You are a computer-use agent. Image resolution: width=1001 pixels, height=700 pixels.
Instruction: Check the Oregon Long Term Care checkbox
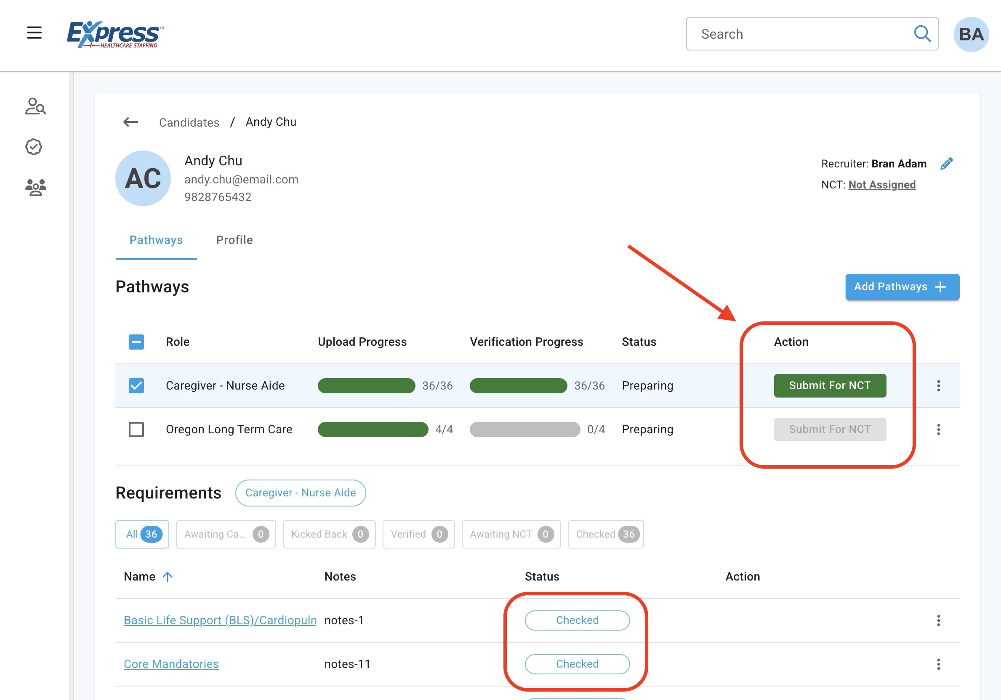pyautogui.click(x=136, y=430)
